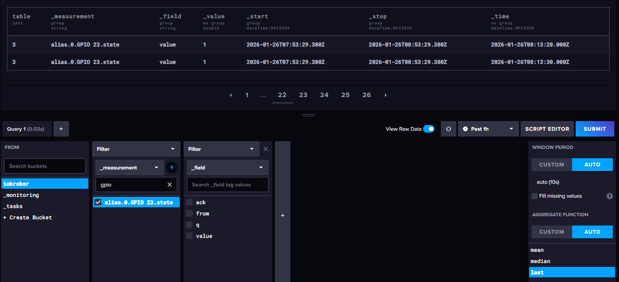Click the auto (10s) window period text
This screenshot has height=282, width=619.
click(x=548, y=182)
